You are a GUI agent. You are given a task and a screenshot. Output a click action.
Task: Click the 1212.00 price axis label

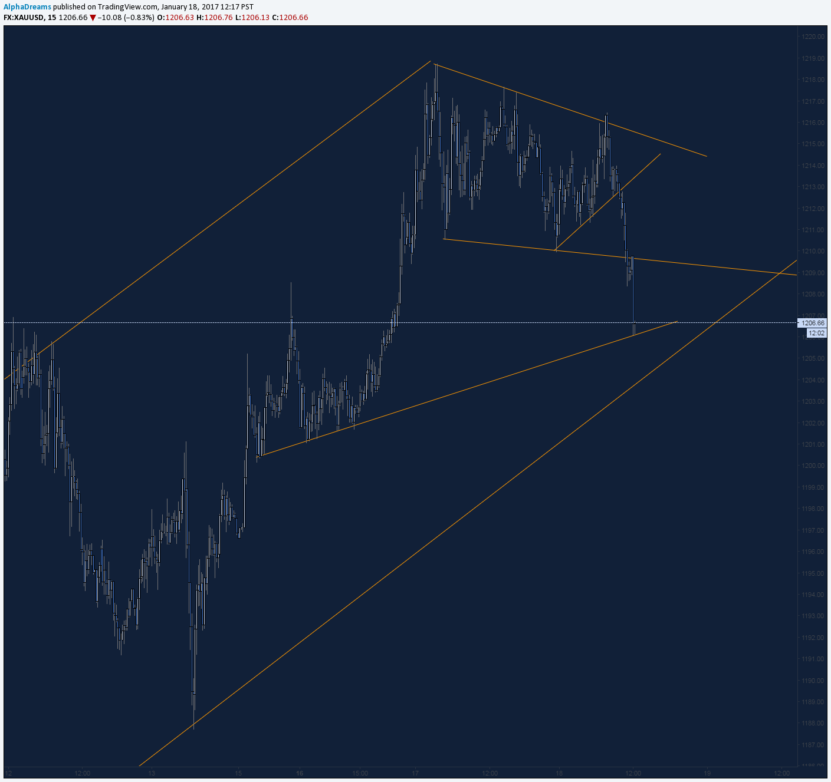(x=813, y=209)
